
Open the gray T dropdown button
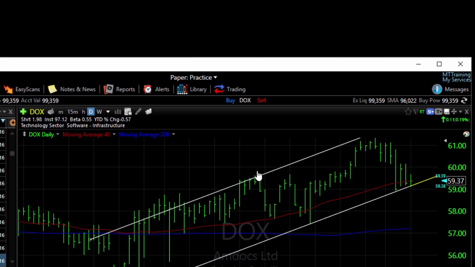point(438,112)
